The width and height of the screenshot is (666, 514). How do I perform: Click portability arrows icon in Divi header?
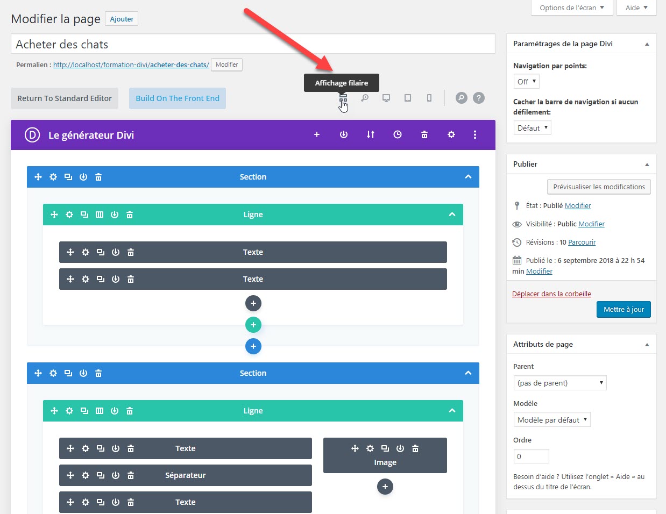point(371,135)
